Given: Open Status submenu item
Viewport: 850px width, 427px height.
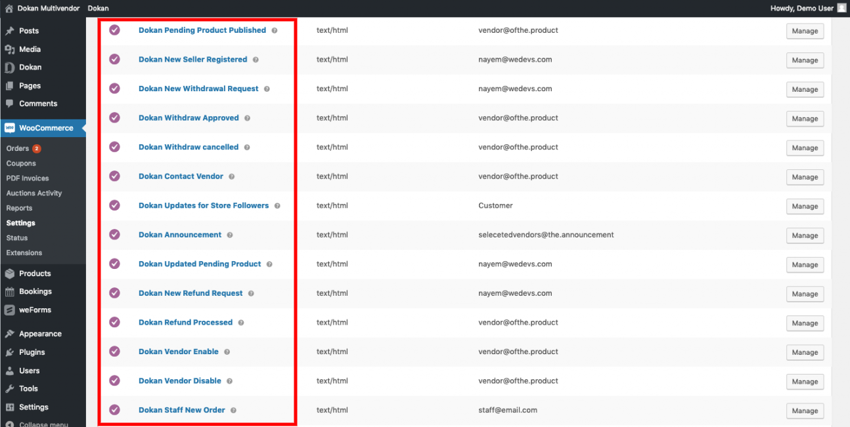Looking at the screenshot, I should (17, 237).
